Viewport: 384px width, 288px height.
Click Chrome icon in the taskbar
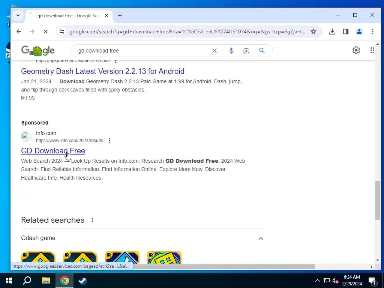click(64, 280)
